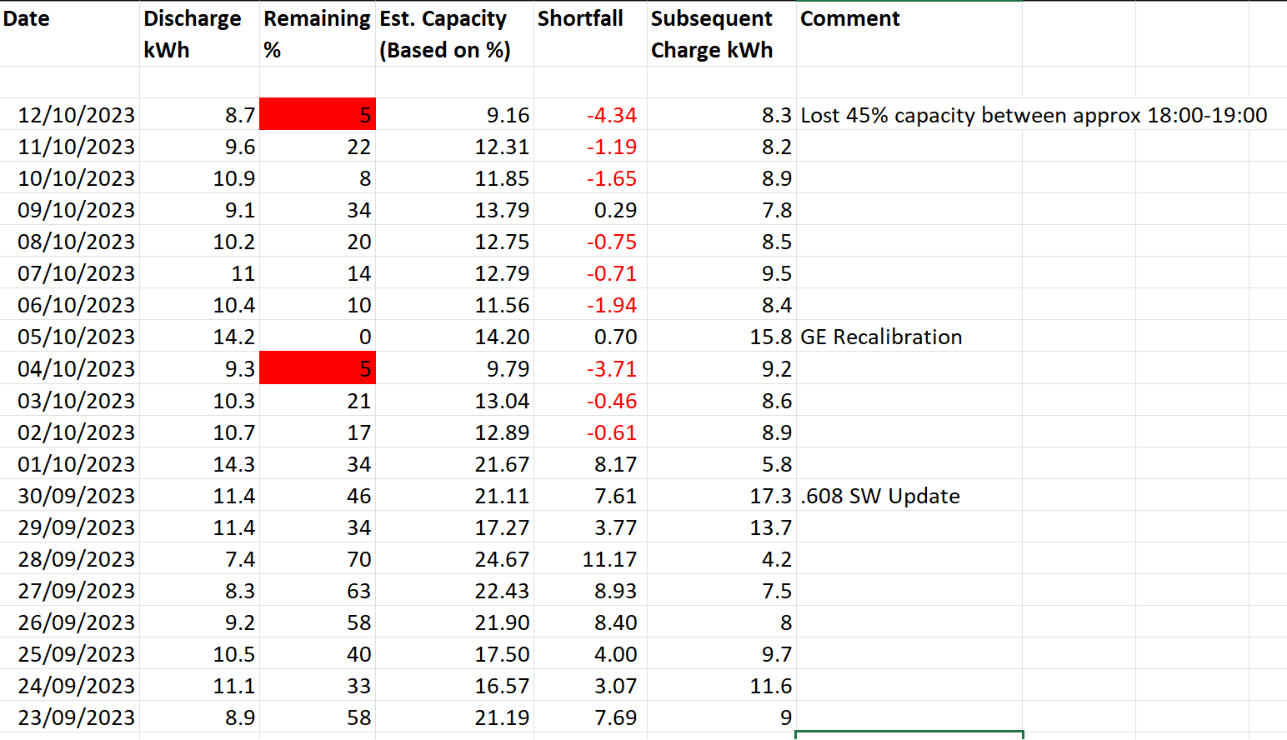Viewport: 1287px width, 740px height.
Task: Click the comment about lost 45% capacity
Action: tap(1034, 115)
